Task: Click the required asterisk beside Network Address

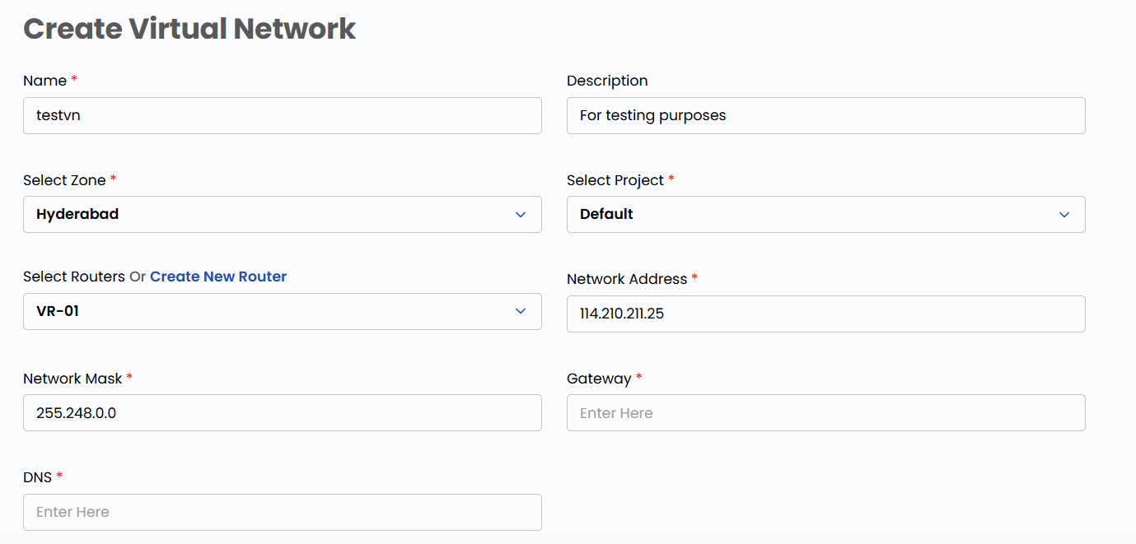Action: [x=694, y=278]
